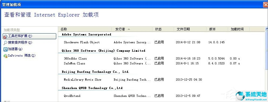Click date 2014-8-1 16:15
The width and height of the screenshot is (268, 102).
point(187,63)
